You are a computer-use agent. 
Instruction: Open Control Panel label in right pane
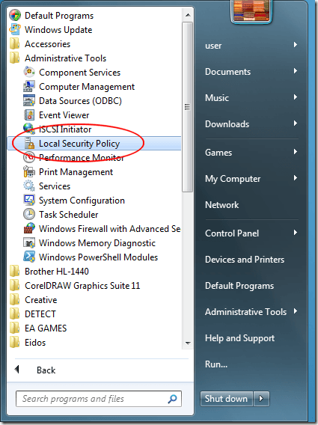[x=232, y=233]
